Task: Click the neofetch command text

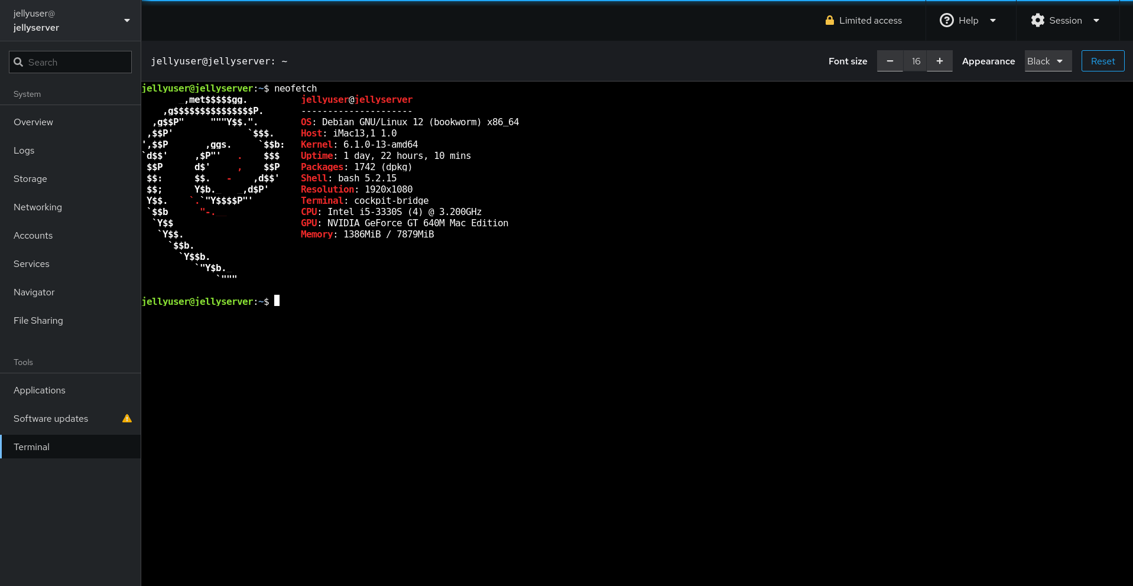Action: (x=296, y=89)
